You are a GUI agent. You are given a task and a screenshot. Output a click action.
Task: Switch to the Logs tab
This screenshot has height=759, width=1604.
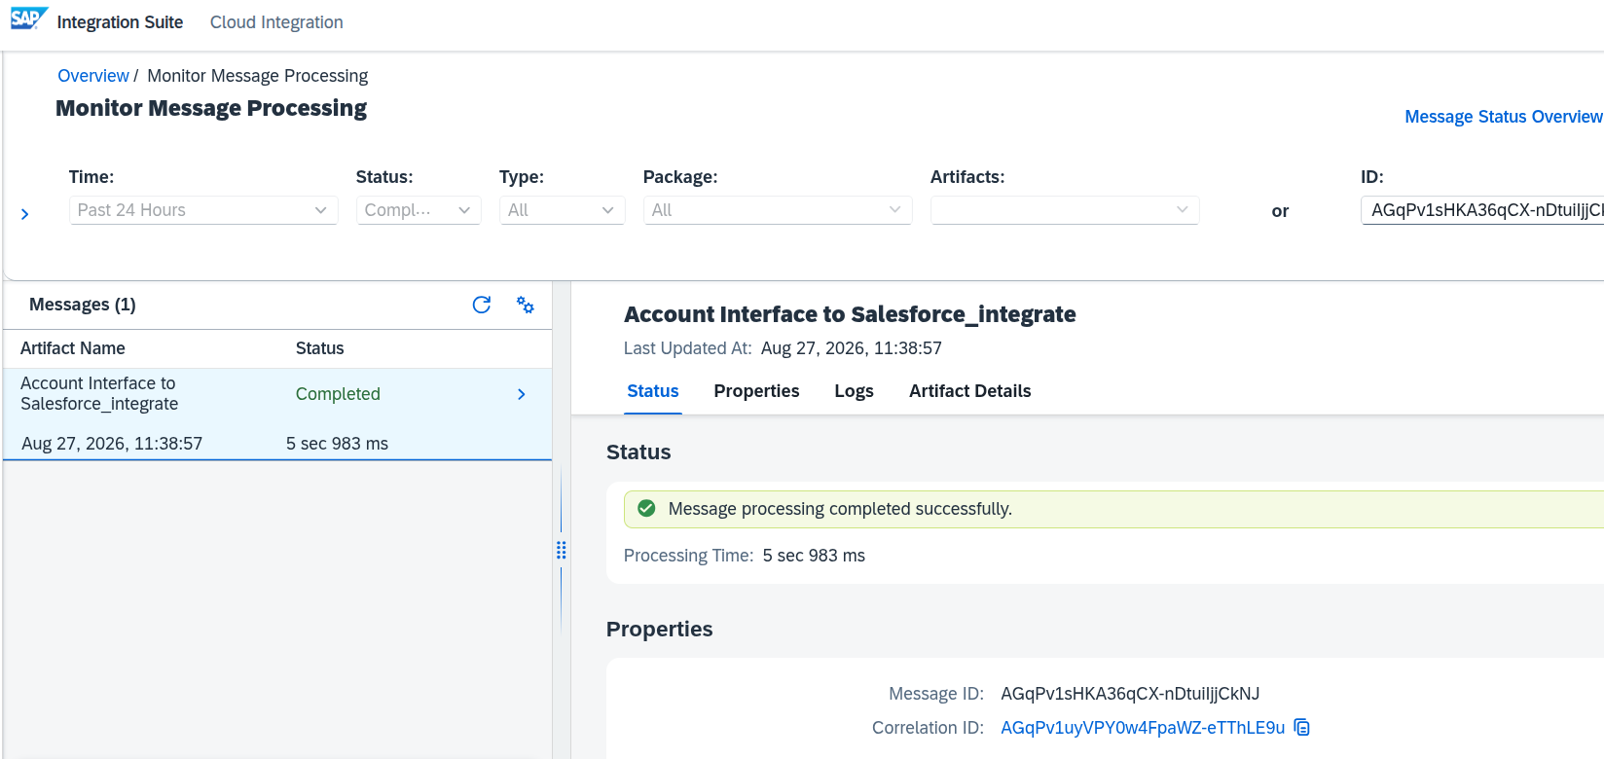point(854,391)
